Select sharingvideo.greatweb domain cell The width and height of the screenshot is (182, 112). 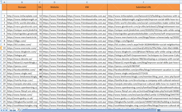click(x=22, y=34)
